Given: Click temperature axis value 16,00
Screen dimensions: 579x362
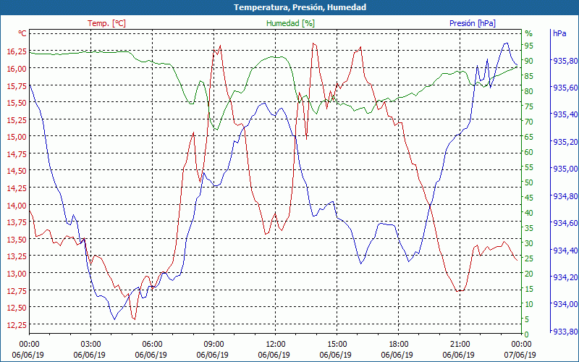Looking at the screenshot, I should 17,68.
